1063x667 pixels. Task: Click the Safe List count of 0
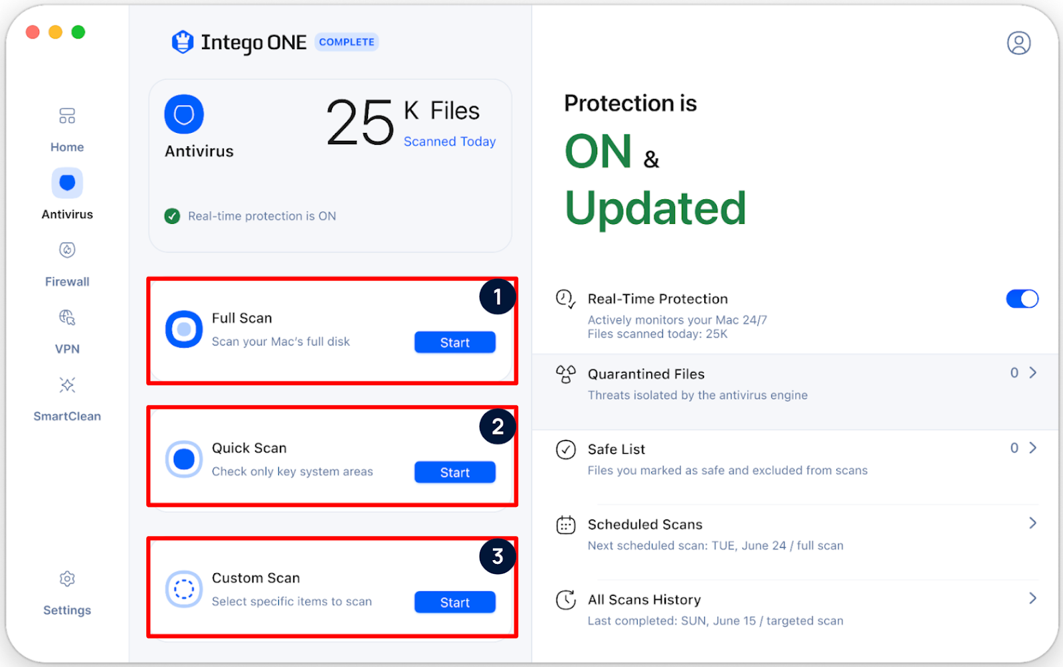1015,448
